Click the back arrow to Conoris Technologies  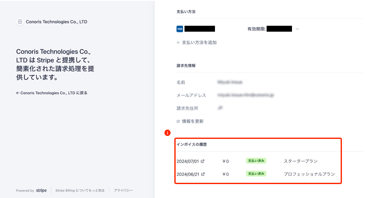18,93
